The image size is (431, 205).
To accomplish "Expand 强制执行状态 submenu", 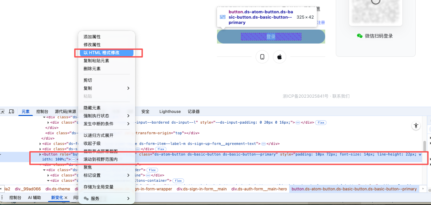I will click(x=107, y=116).
